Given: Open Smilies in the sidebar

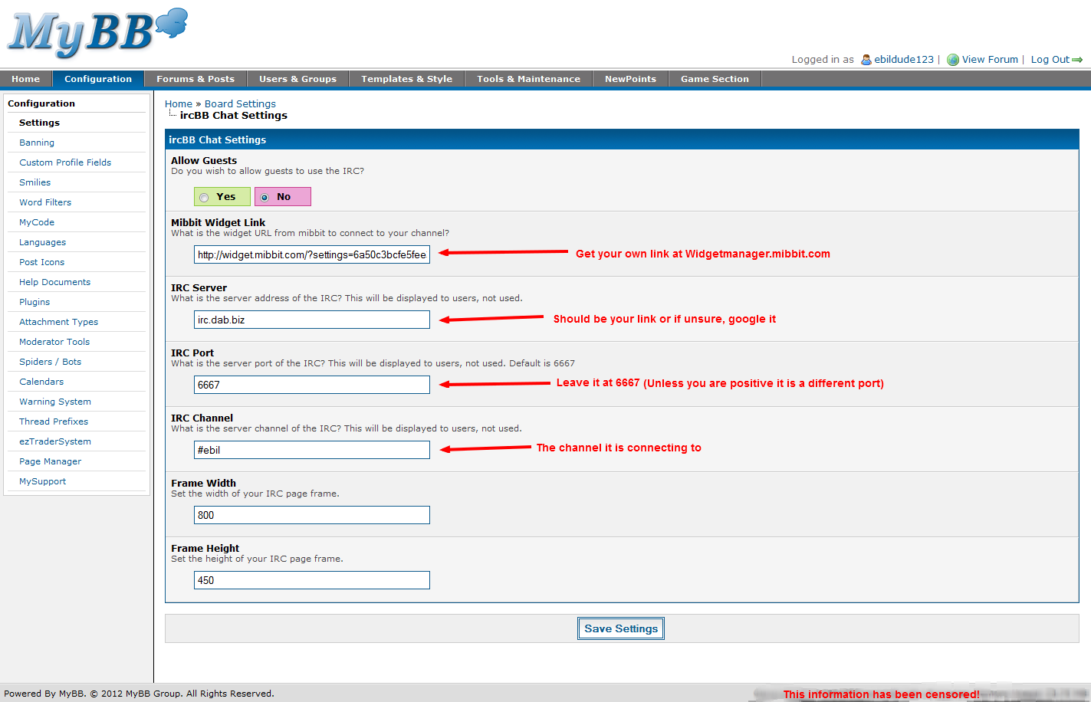Looking at the screenshot, I should coord(35,182).
